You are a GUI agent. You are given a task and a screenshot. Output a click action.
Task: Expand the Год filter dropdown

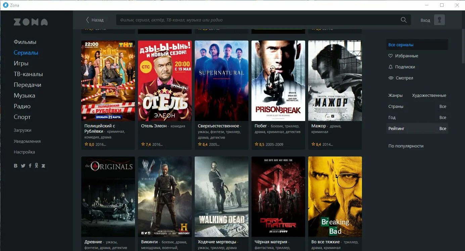pos(417,118)
